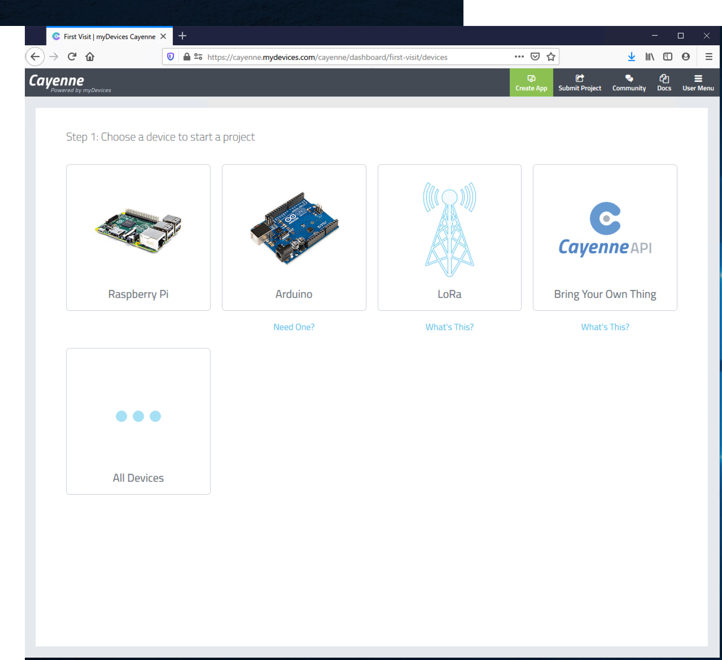Toggle the browser sidebar icon
This screenshot has height=660, width=722.
[668, 56]
